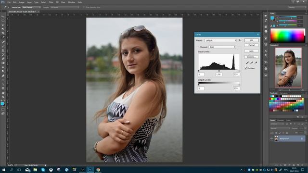Open the Windows Start button
The image size is (308, 173).
[x=3, y=170]
